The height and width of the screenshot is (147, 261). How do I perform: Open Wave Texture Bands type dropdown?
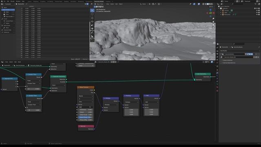86,96
